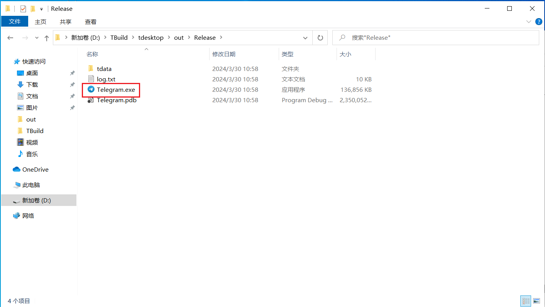Select the Telegram.pdb file icon

point(91,100)
